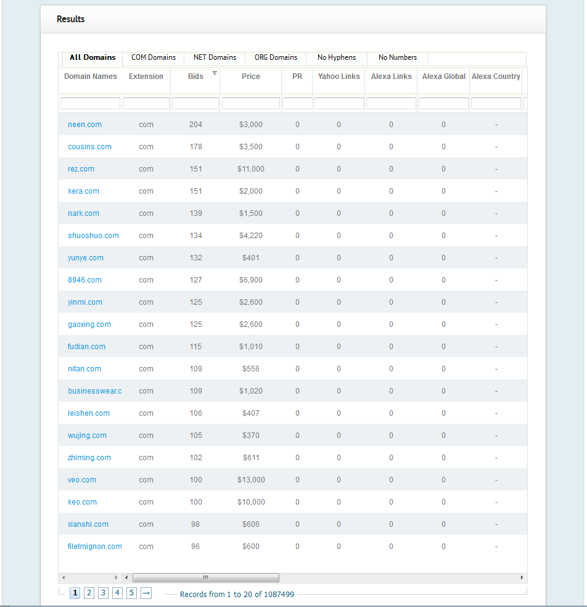
Task: Select the ORG Domains tab
Action: click(276, 57)
